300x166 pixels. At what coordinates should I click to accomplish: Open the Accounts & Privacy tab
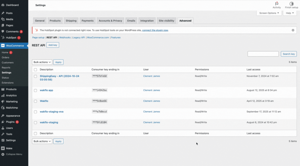point(110,21)
